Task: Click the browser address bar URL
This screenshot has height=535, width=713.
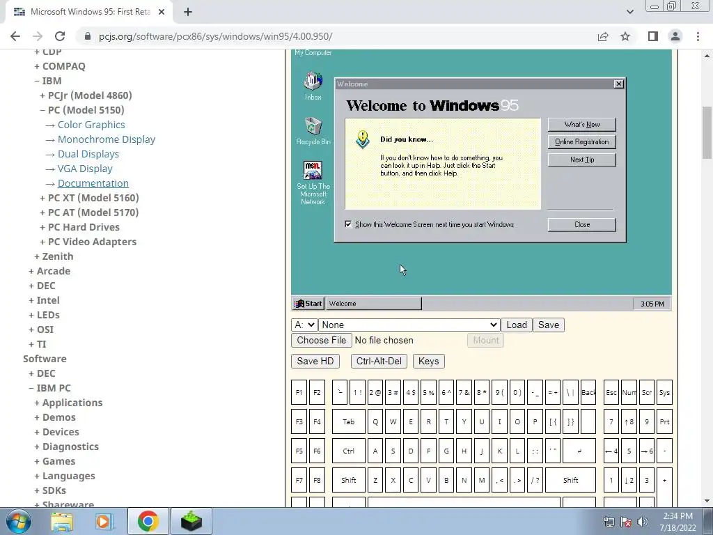Action: (x=216, y=36)
